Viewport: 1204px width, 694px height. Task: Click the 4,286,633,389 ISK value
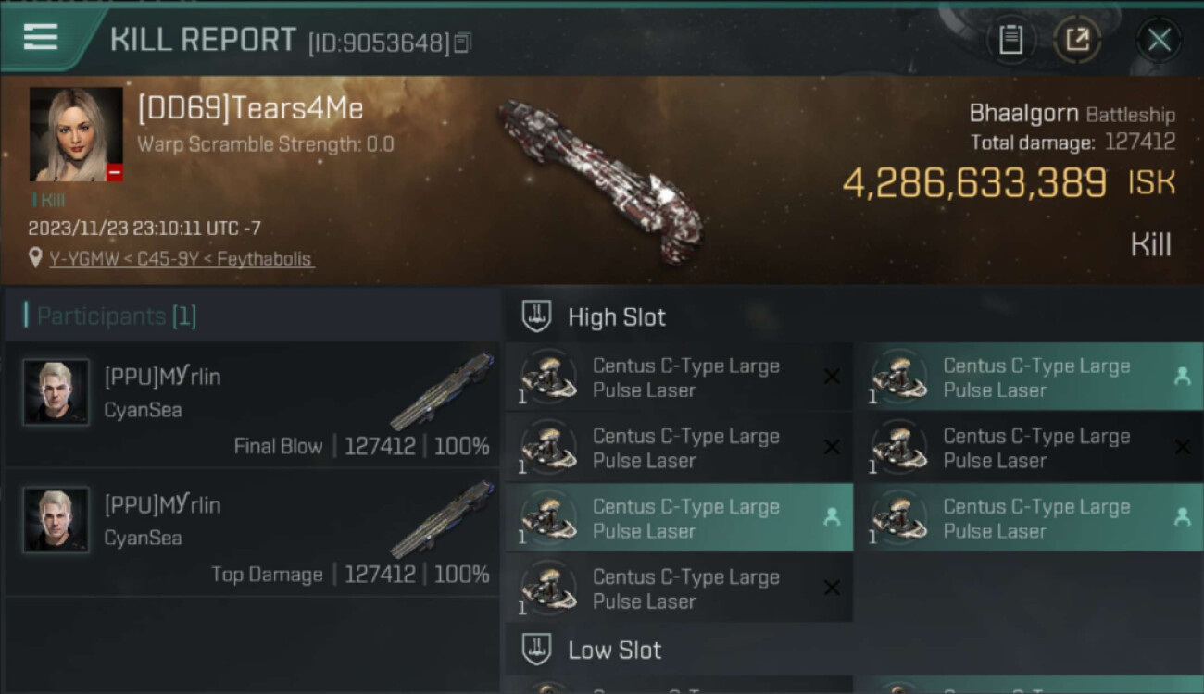974,183
